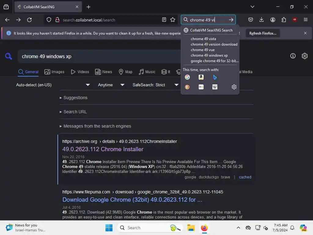Click SearXNG query input field
This screenshot has height=235, width=313.
[100, 57]
